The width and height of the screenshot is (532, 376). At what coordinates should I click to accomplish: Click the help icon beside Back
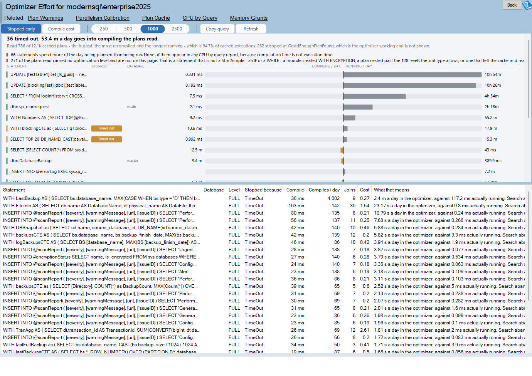click(527, 5)
